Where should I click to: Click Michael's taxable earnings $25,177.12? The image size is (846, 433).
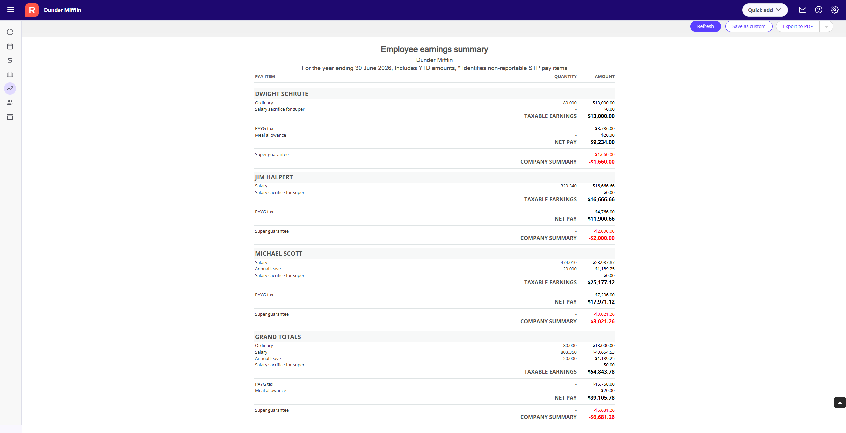point(601,283)
